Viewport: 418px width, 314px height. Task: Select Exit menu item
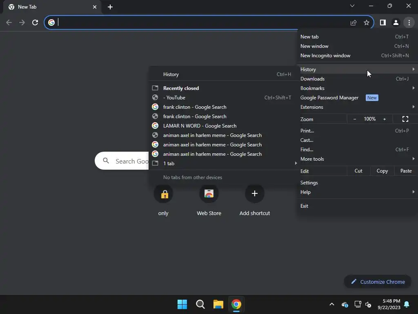pyautogui.click(x=357, y=206)
